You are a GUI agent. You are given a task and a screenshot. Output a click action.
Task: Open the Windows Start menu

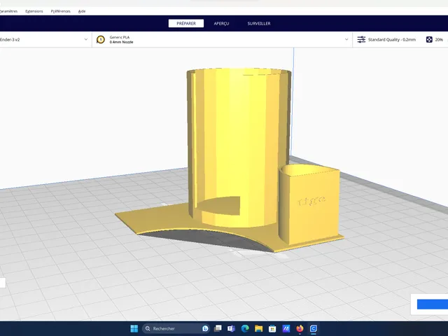[134, 328]
